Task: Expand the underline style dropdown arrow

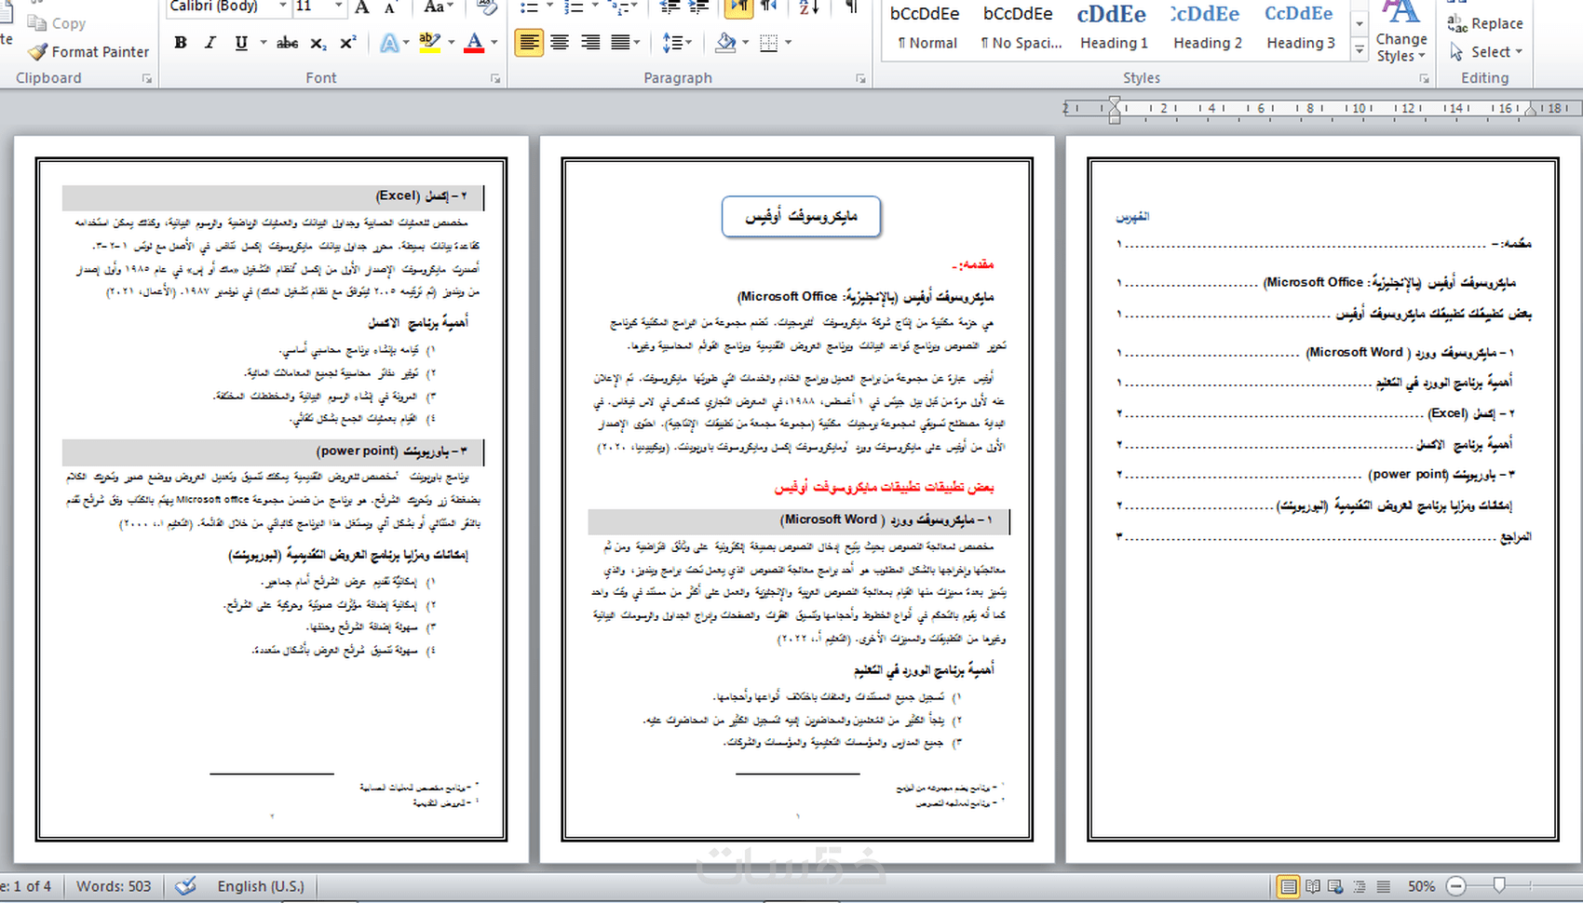Action: tap(264, 43)
